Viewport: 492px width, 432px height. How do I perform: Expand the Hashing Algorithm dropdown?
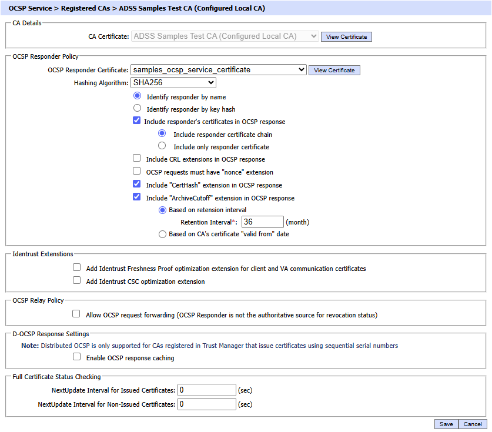173,83
